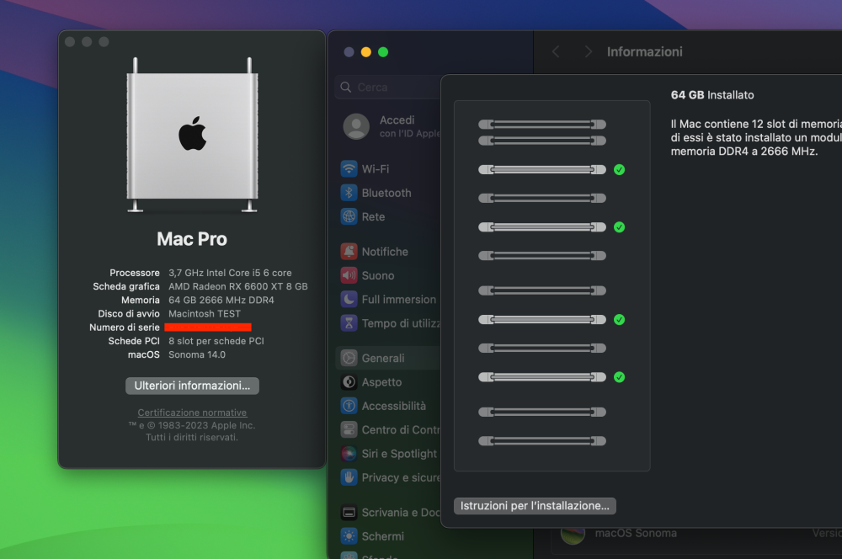
Task: Click the Mac Pro tower image
Action: pyautogui.click(x=192, y=135)
